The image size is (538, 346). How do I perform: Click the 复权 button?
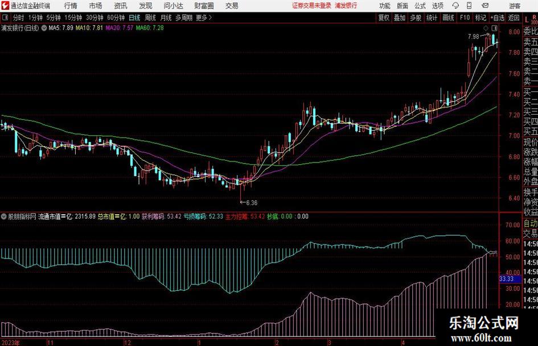coord(384,18)
